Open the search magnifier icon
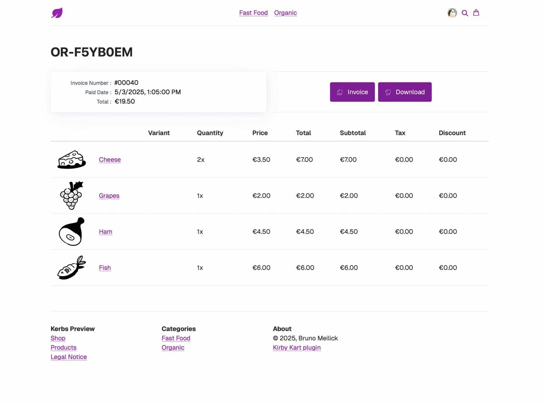Image resolution: width=544 pixels, height=403 pixels. [465, 13]
